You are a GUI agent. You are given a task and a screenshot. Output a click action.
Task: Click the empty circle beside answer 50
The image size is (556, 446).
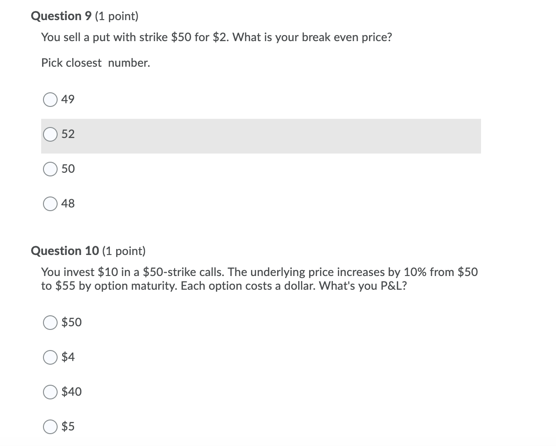[x=50, y=169]
